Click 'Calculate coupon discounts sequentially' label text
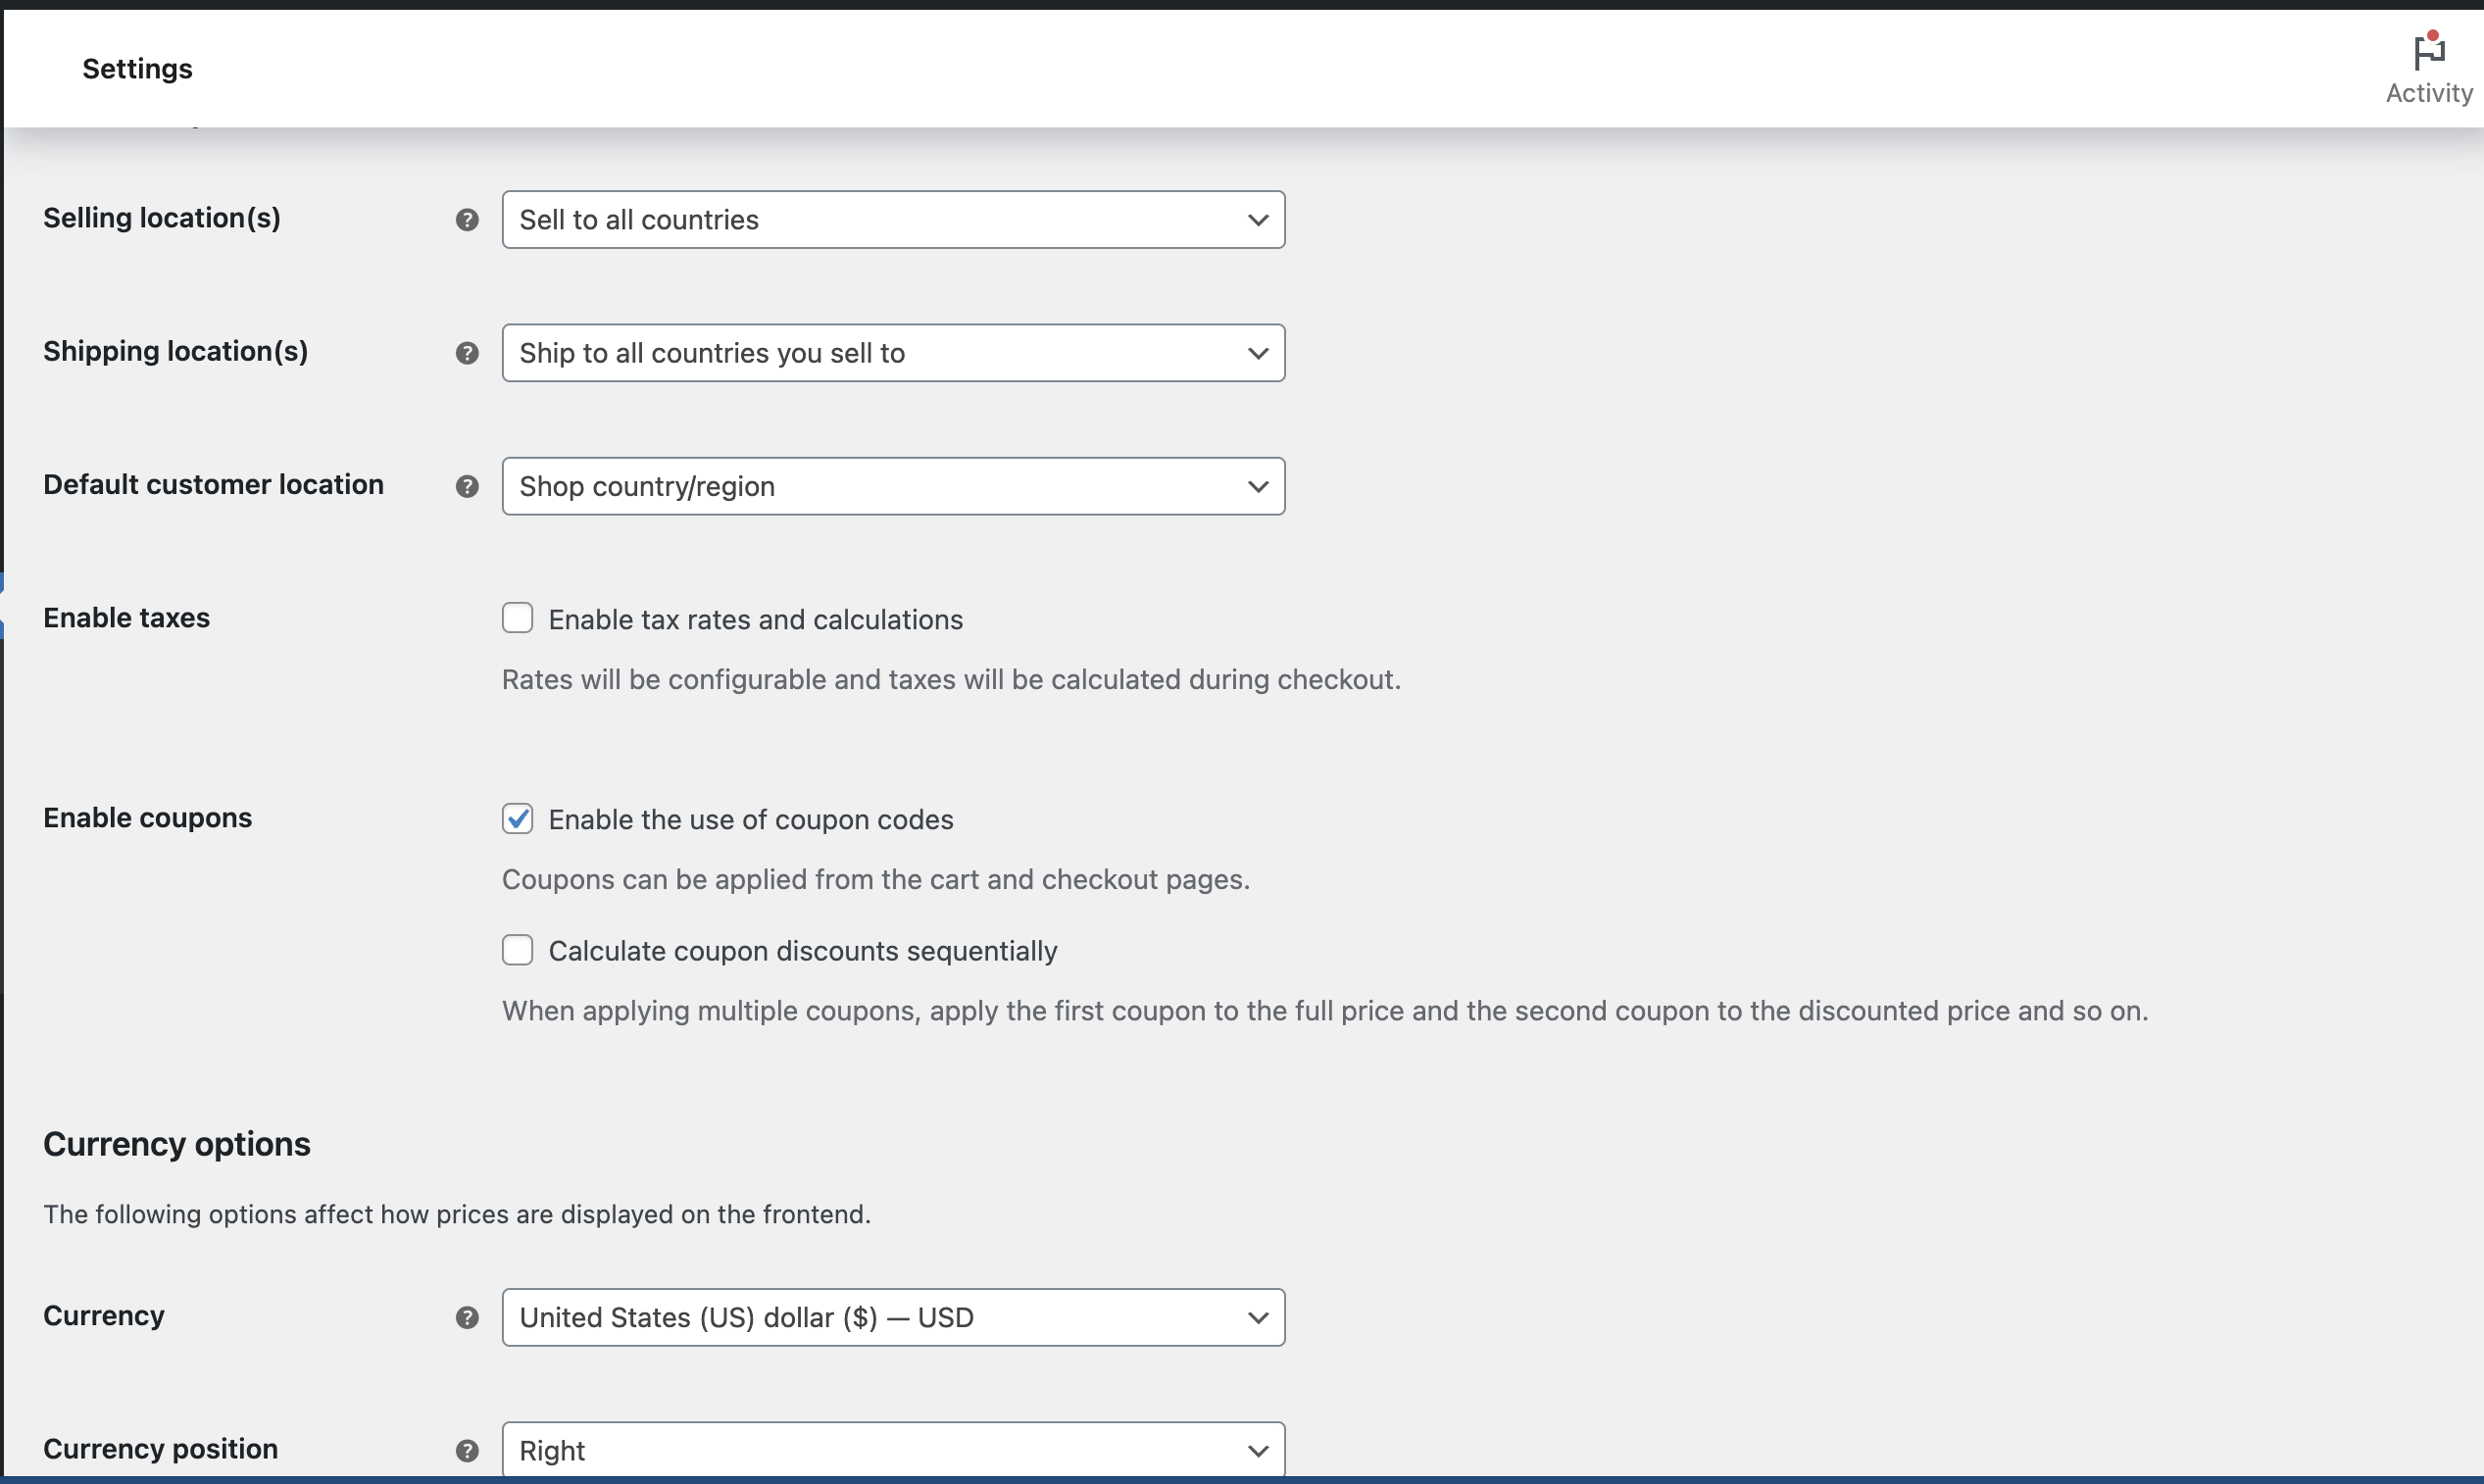Viewport: 2484px width, 1484px height. tap(802, 951)
